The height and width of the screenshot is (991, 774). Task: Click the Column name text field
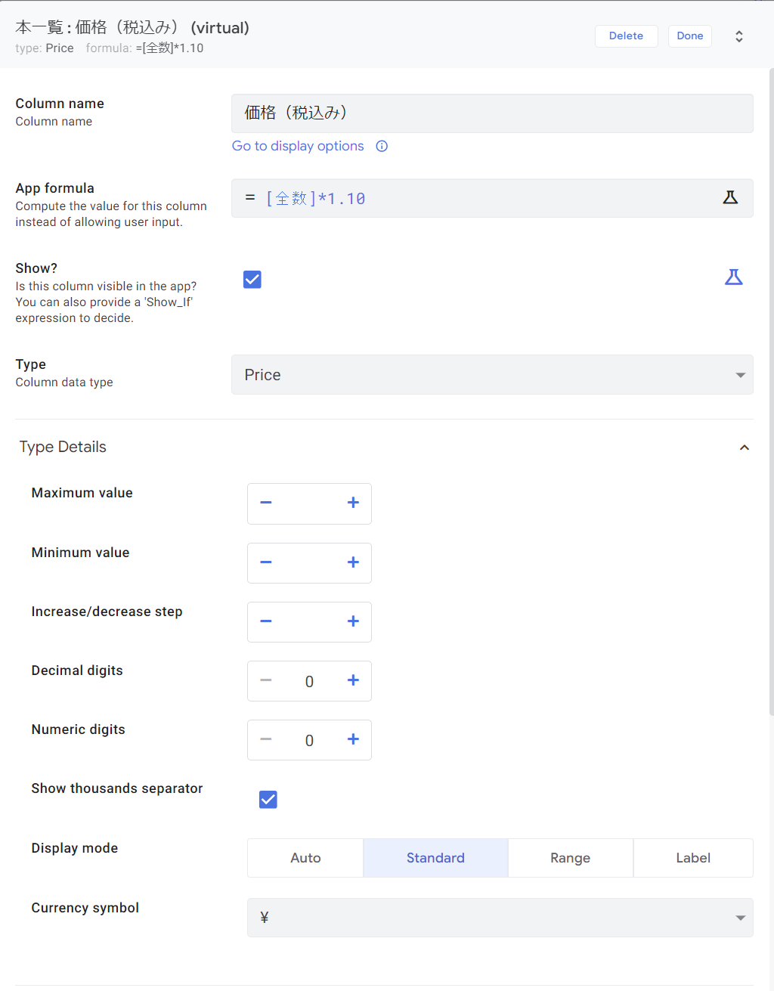pyautogui.click(x=492, y=113)
